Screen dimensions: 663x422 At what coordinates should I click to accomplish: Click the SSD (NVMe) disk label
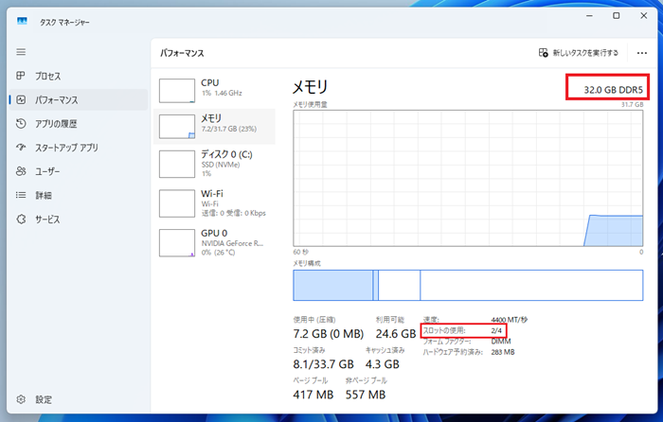221,165
